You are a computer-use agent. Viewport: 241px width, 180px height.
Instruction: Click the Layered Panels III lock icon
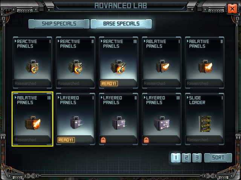146,140
